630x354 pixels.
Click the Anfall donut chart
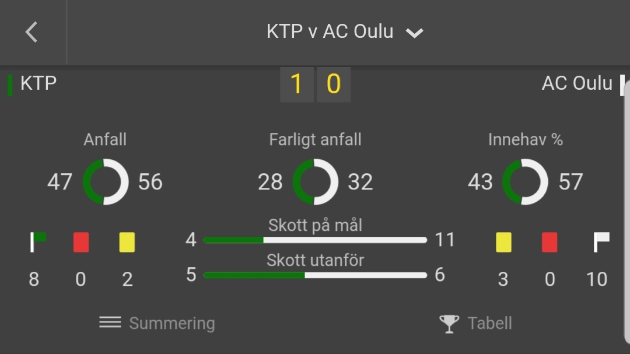pyautogui.click(x=105, y=181)
